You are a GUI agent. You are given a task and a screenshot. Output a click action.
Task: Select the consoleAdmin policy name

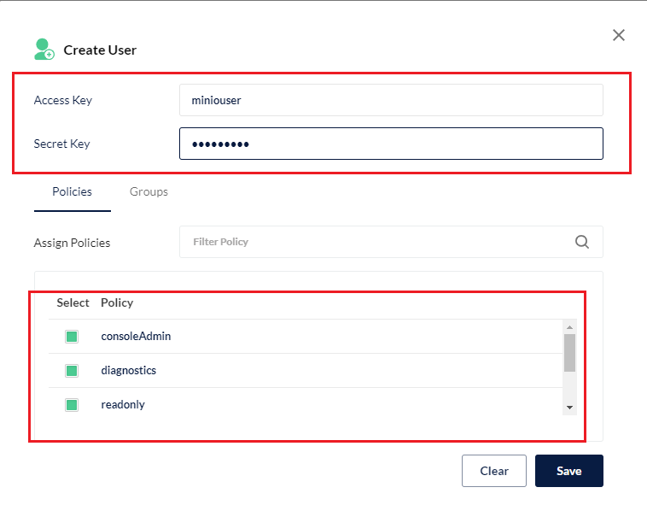[x=136, y=337]
